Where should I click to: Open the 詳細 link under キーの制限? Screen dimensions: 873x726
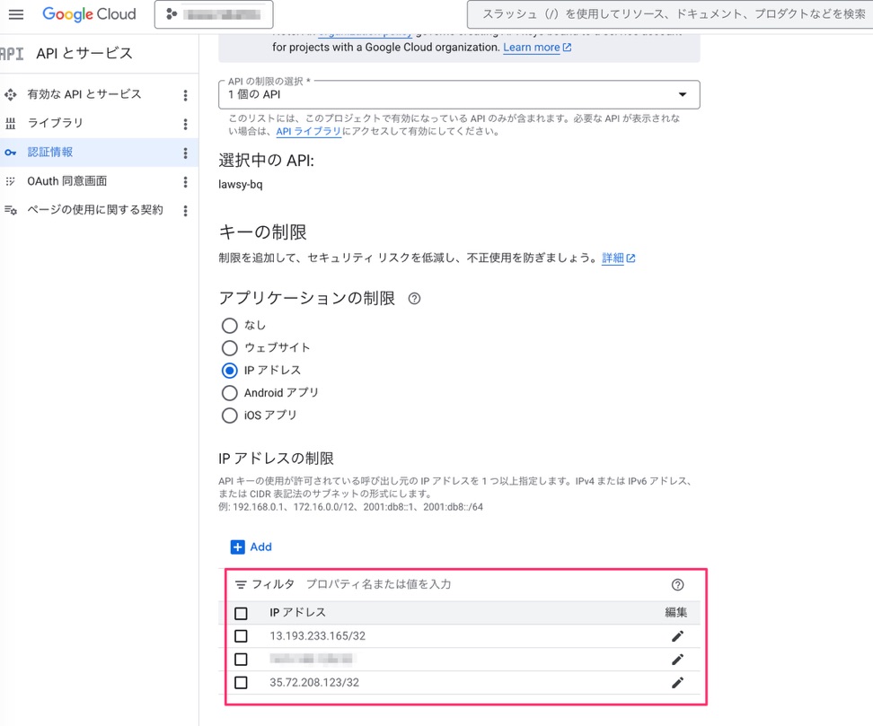(618, 258)
